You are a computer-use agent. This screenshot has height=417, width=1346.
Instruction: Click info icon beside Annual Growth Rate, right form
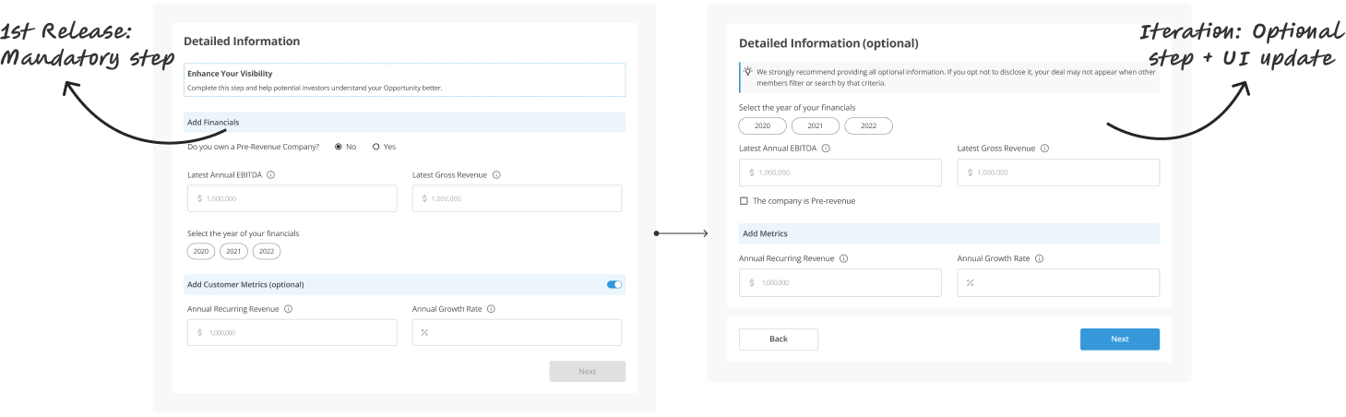[1040, 258]
